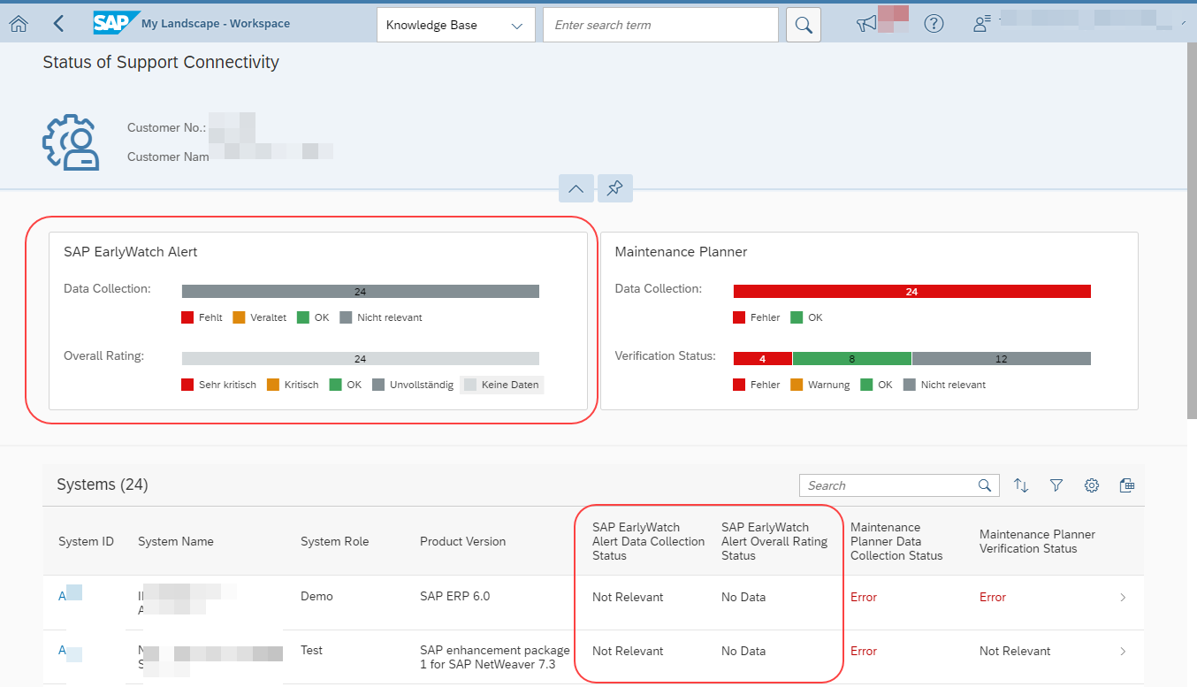Click the SAP EarlyWatch Alert card title
This screenshot has height=687, width=1197.
[x=131, y=252]
